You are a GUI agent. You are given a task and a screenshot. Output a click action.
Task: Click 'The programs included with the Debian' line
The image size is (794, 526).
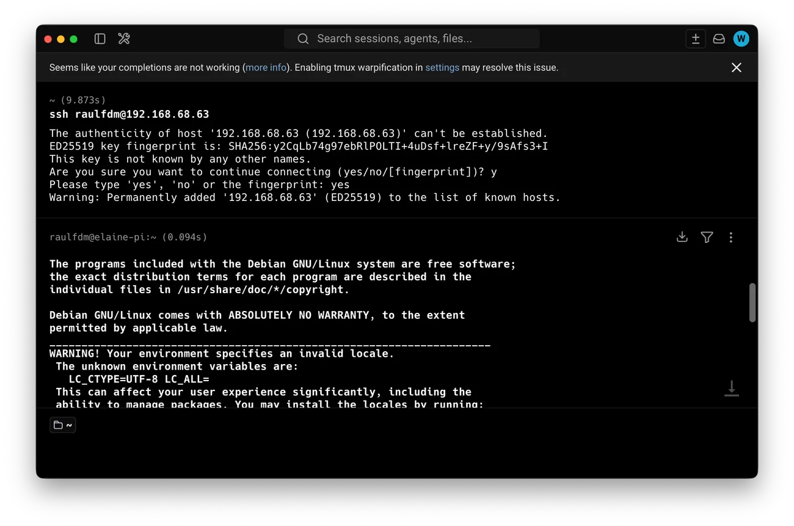click(283, 264)
